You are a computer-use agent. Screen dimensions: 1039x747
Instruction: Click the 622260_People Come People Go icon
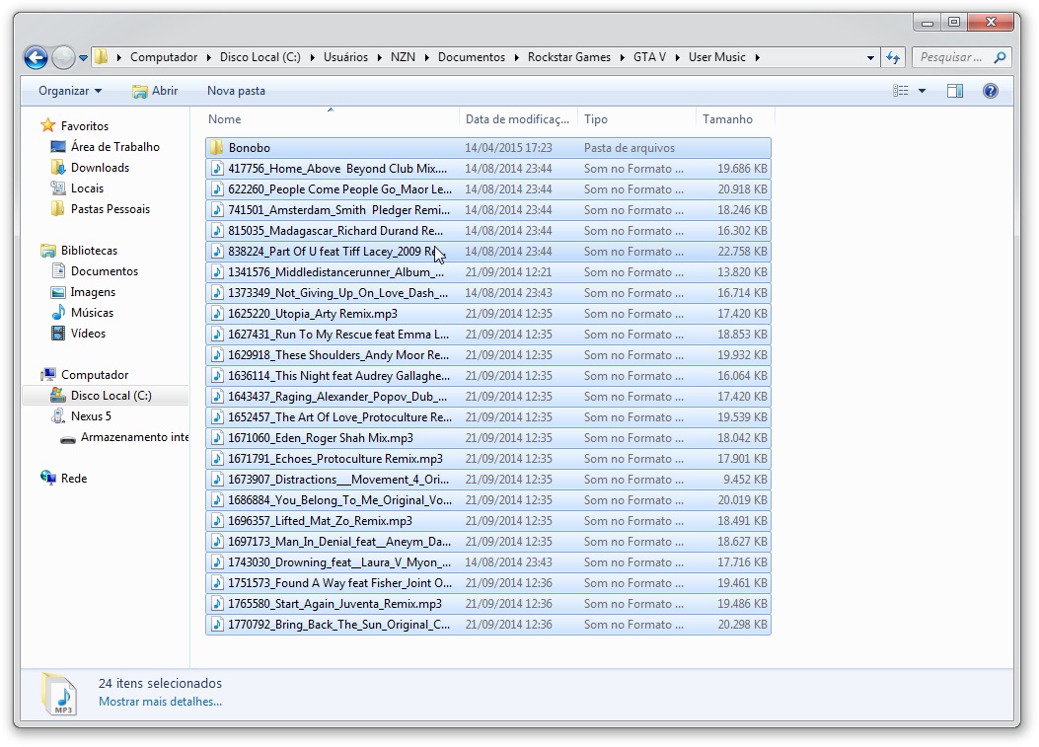[x=217, y=188]
